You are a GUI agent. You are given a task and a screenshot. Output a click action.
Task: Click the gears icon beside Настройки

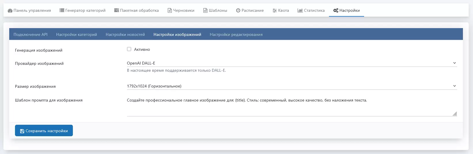336,11
